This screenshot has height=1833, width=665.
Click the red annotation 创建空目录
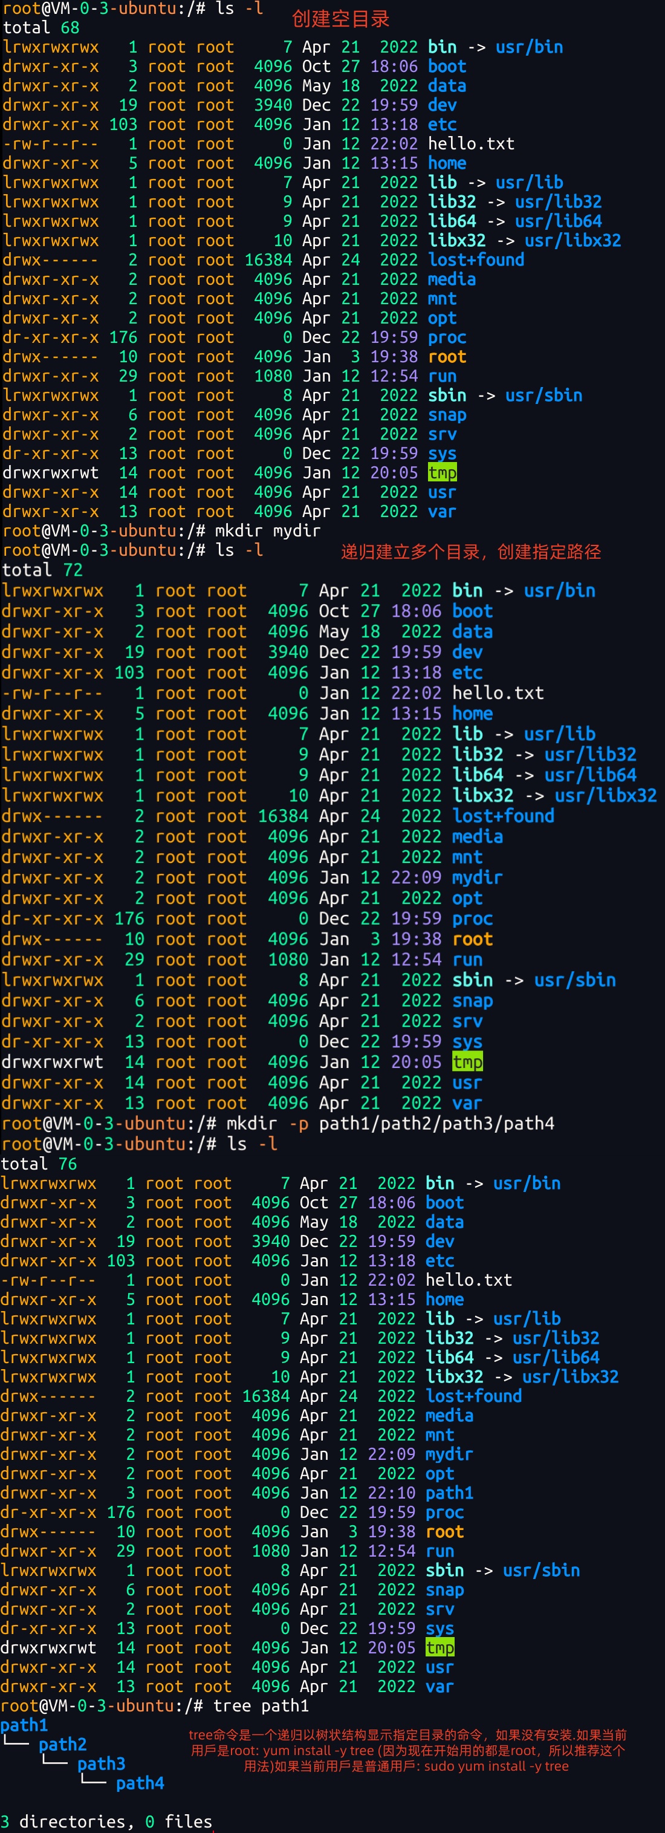point(341,19)
